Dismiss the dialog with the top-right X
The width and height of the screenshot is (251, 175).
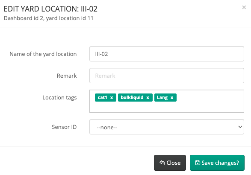click(x=244, y=7)
